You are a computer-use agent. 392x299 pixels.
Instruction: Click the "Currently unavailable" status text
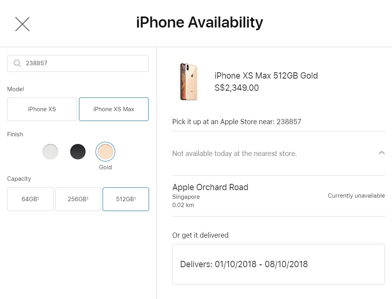coord(356,196)
